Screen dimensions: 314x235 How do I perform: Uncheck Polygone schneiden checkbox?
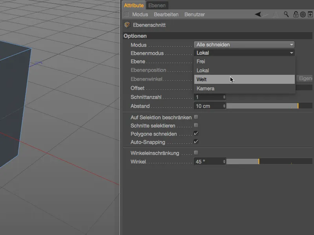[196, 134]
